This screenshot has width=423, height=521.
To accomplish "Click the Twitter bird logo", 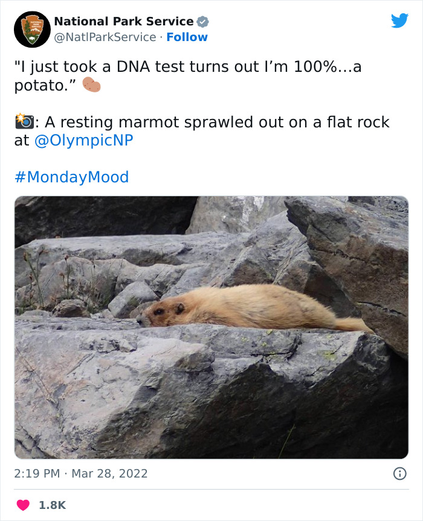I will (401, 21).
